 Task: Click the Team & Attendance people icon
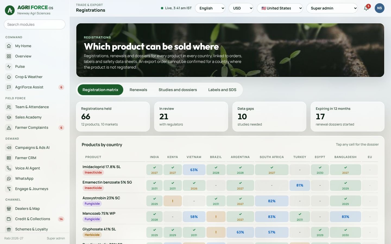[9, 107]
